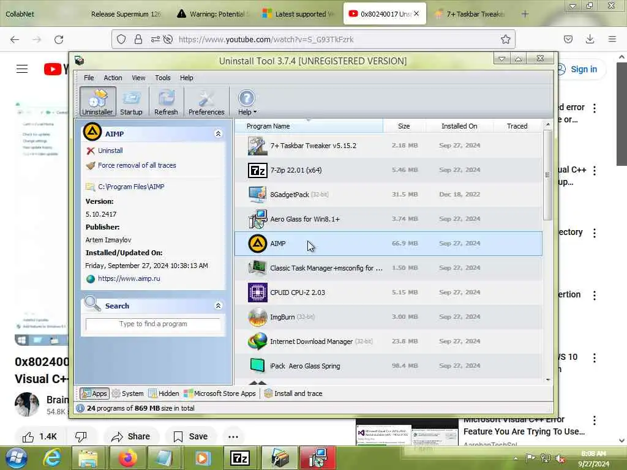Select the iPack Aero Glass Spring icon
The image size is (627, 470).
[x=257, y=365]
